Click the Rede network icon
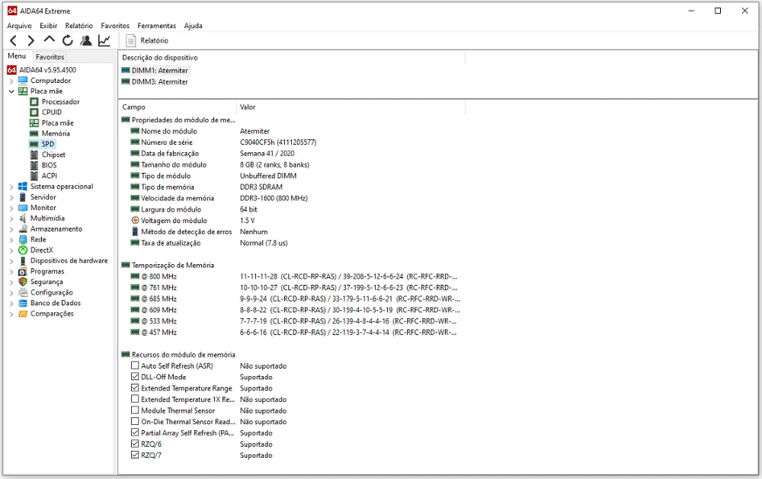Image resolution: width=762 pixels, height=479 pixels. pos(22,239)
